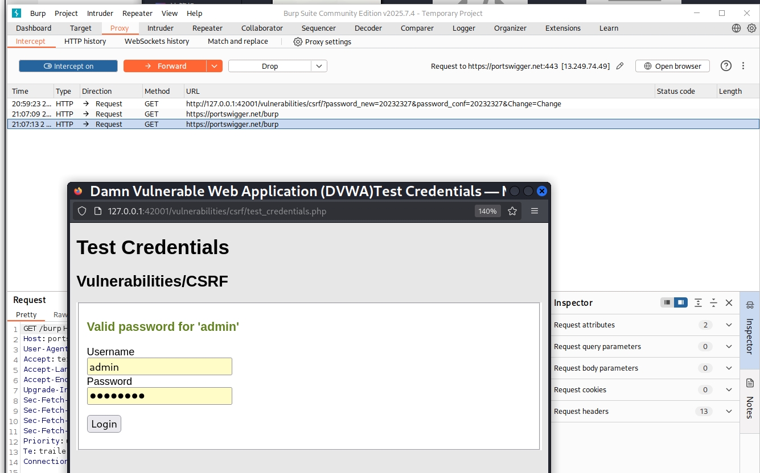This screenshot has height=473, width=760.
Task: Click the page info icon beside the Firefox URL
Action: click(98, 211)
